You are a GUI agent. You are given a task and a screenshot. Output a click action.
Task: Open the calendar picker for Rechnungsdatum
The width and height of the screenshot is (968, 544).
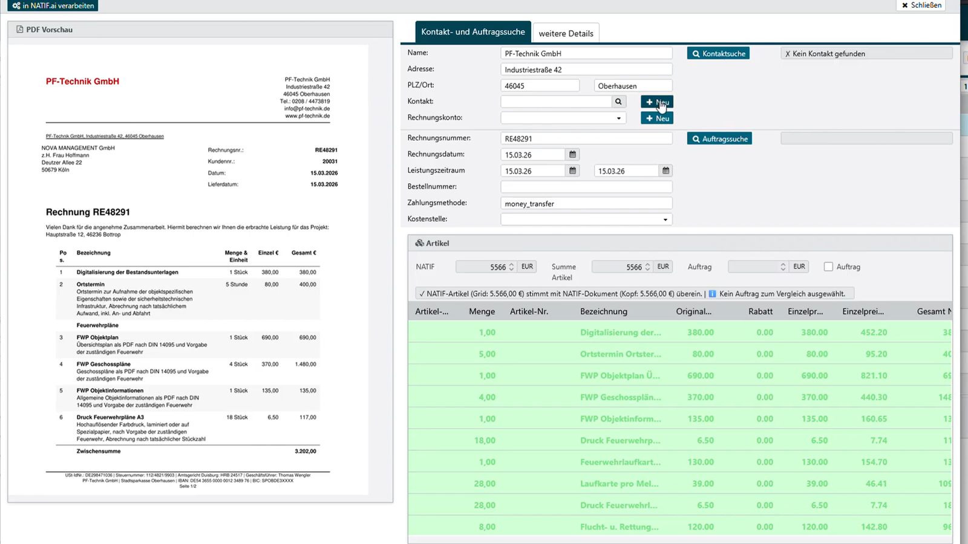pos(572,155)
